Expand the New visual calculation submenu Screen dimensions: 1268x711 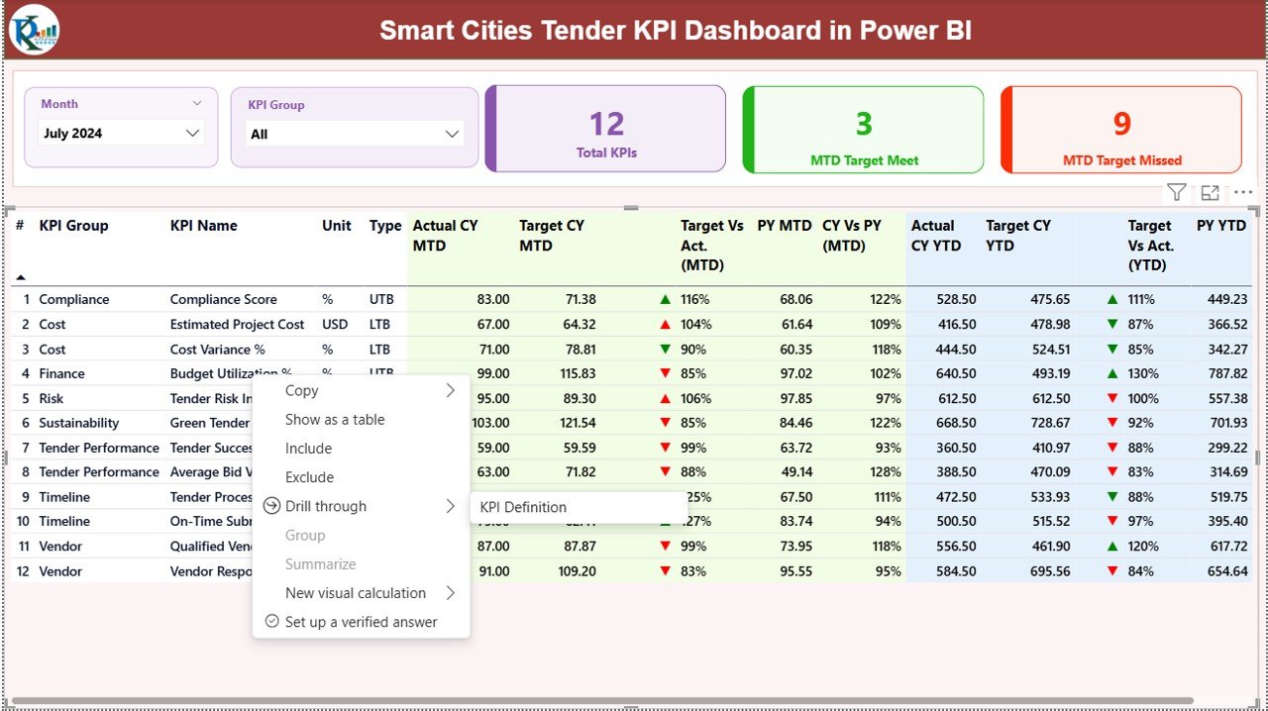(450, 593)
